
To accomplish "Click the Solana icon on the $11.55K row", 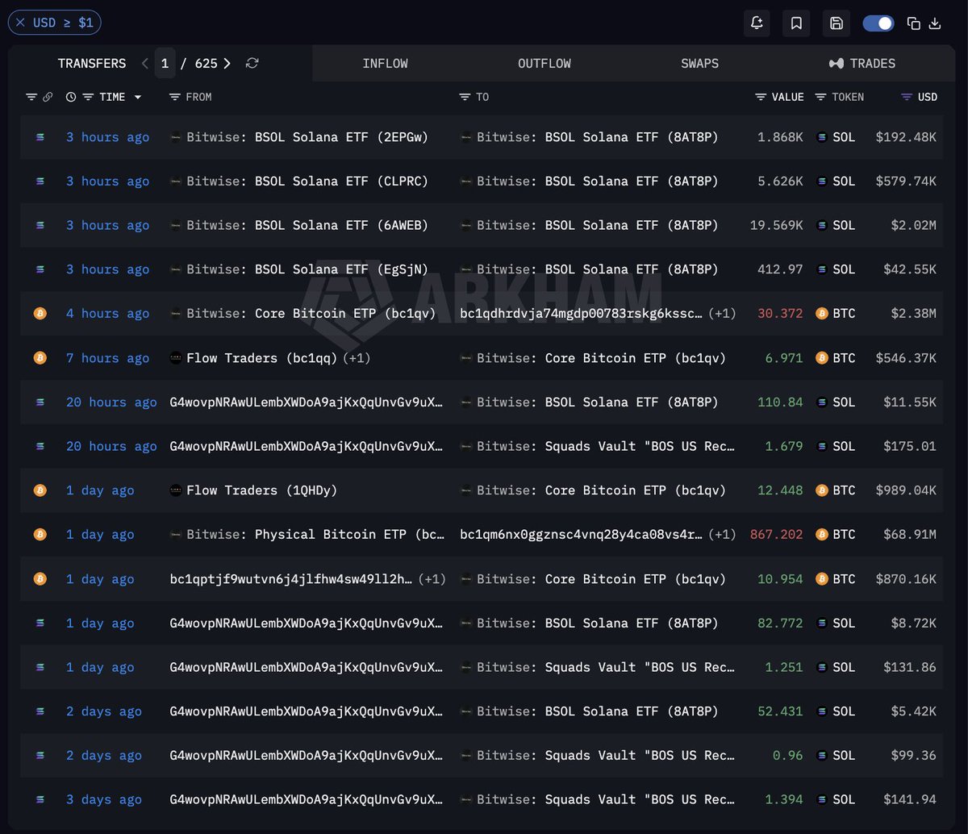I will (40, 402).
